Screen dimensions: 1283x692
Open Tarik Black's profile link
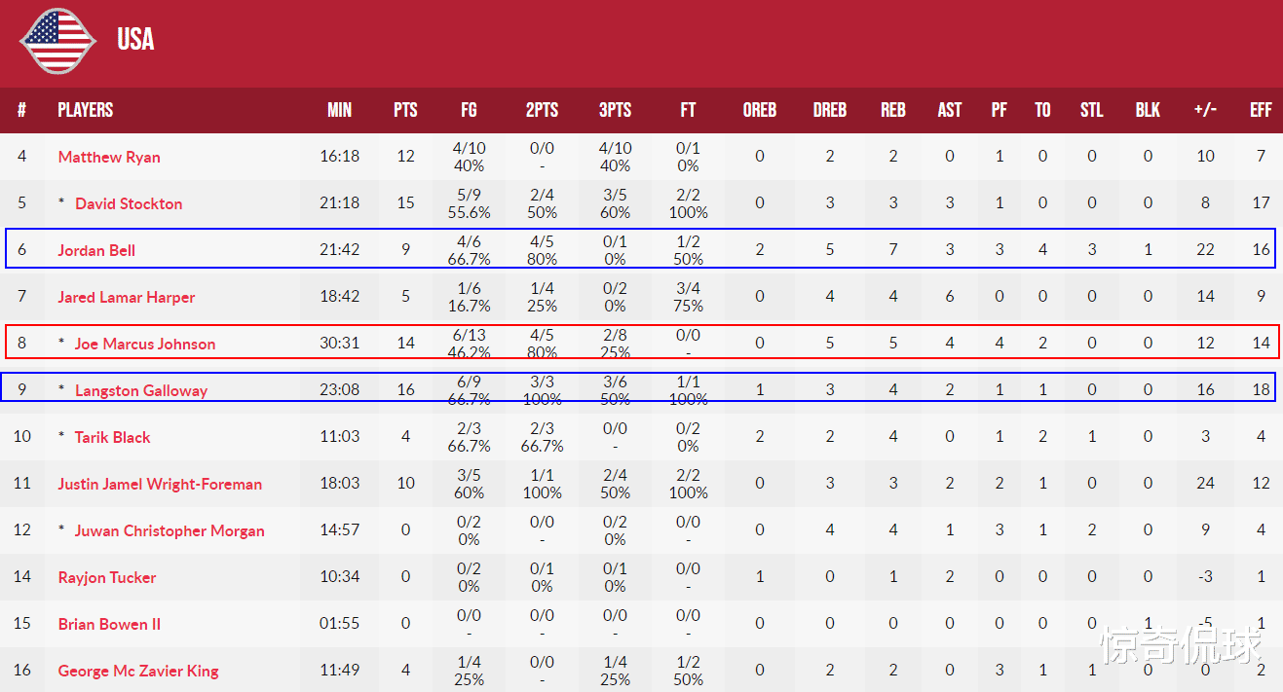[112, 437]
